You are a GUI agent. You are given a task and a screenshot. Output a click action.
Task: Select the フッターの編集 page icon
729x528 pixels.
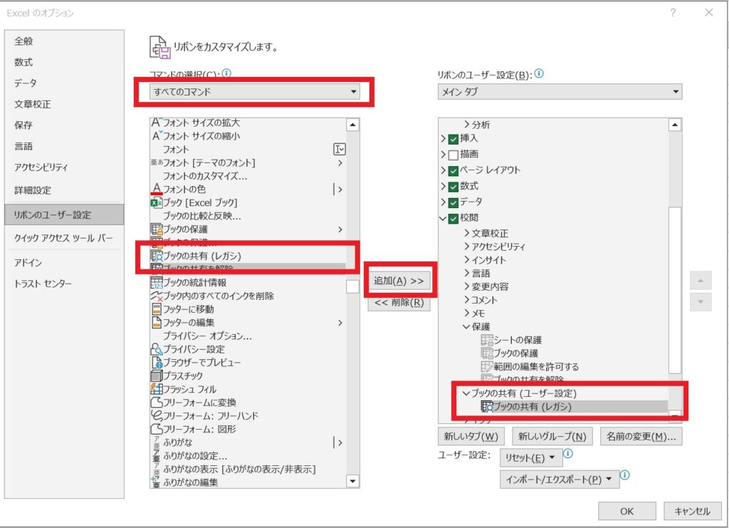pos(156,322)
